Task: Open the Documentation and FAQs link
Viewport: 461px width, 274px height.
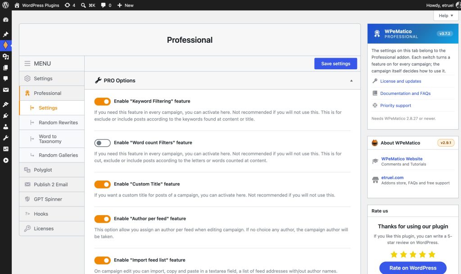Action: tap(405, 94)
